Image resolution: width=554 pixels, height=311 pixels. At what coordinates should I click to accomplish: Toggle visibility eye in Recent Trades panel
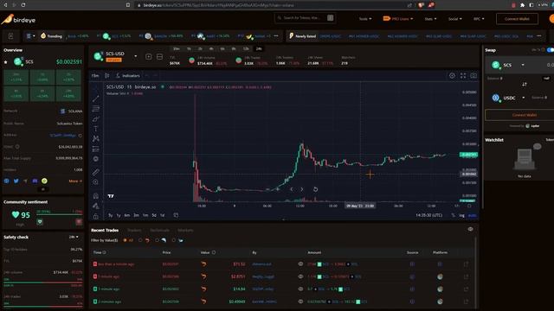[x=470, y=229]
